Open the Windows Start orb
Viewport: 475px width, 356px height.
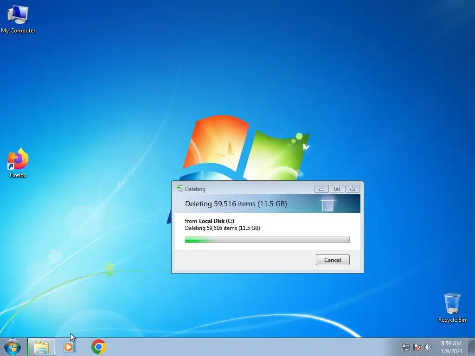(13, 347)
